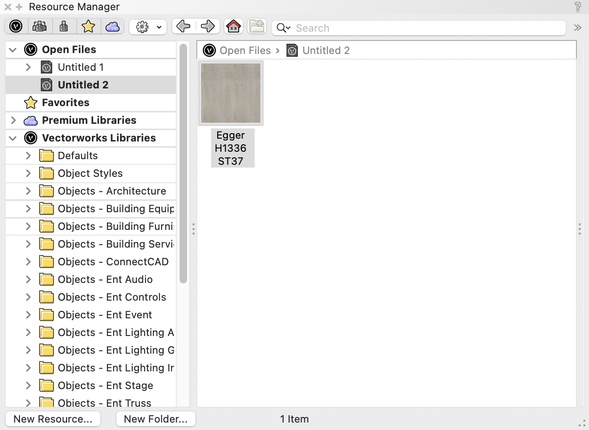Expand the toolbar overflow double chevron
Screen dimensions: 589x430
pos(577,27)
